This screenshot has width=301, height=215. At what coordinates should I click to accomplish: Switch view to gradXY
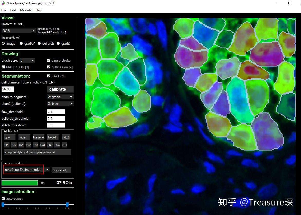21,43
